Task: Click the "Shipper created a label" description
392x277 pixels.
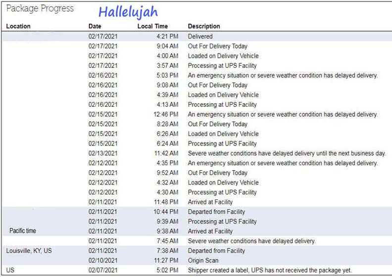Action: (270, 270)
